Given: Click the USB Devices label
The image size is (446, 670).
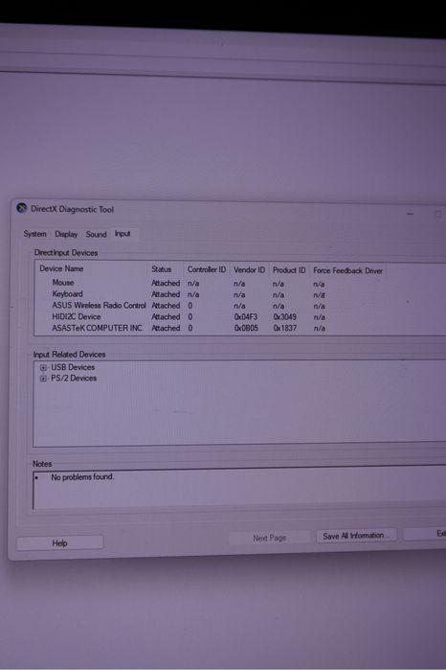Looking at the screenshot, I should (73, 367).
